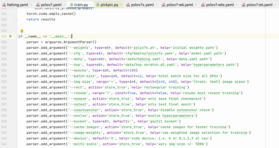The image size is (279, 148).
Task: Click the '--multi-scale' argument string
Action: (83, 144)
